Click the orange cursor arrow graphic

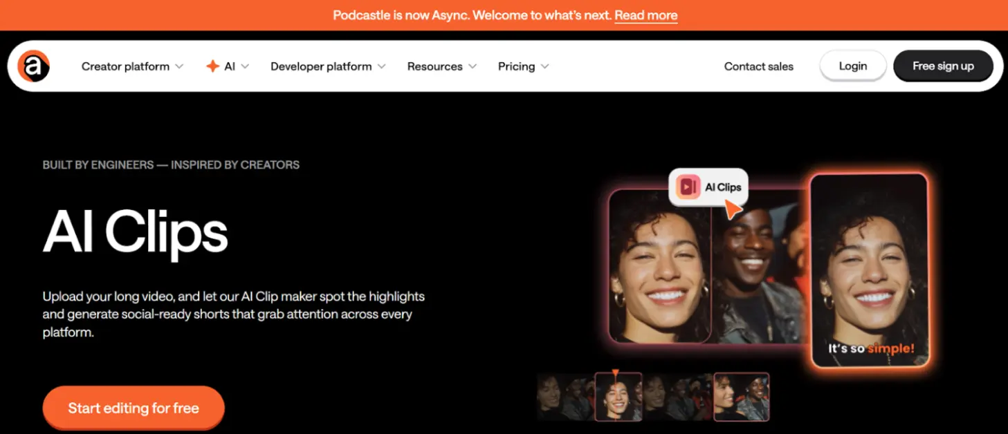(733, 209)
